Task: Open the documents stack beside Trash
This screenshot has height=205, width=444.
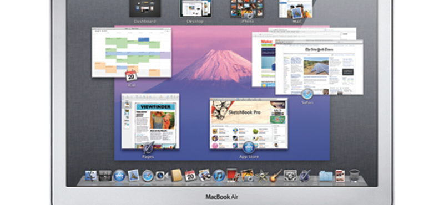Action: click(340, 176)
